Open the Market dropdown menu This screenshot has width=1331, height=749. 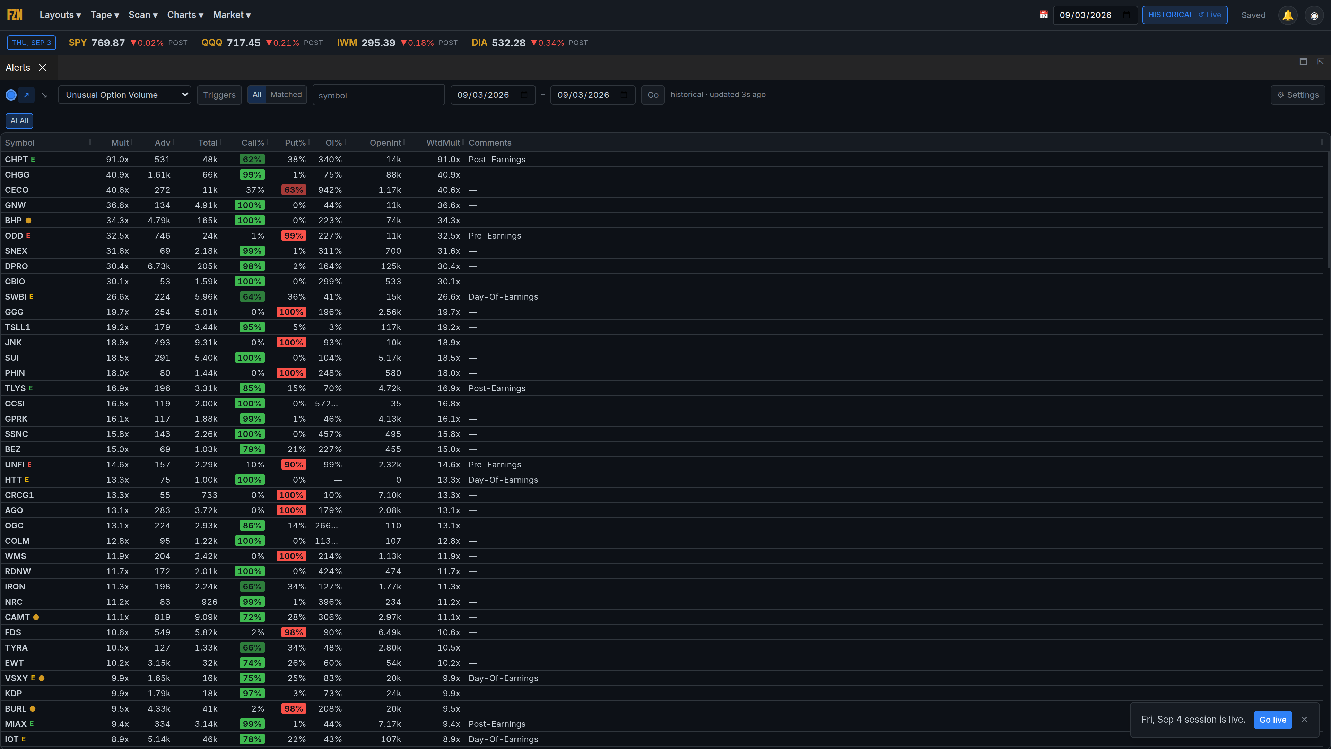click(x=232, y=15)
